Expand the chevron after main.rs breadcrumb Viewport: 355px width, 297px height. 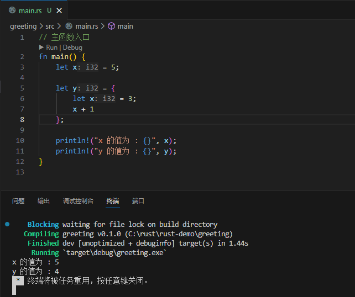(103, 26)
